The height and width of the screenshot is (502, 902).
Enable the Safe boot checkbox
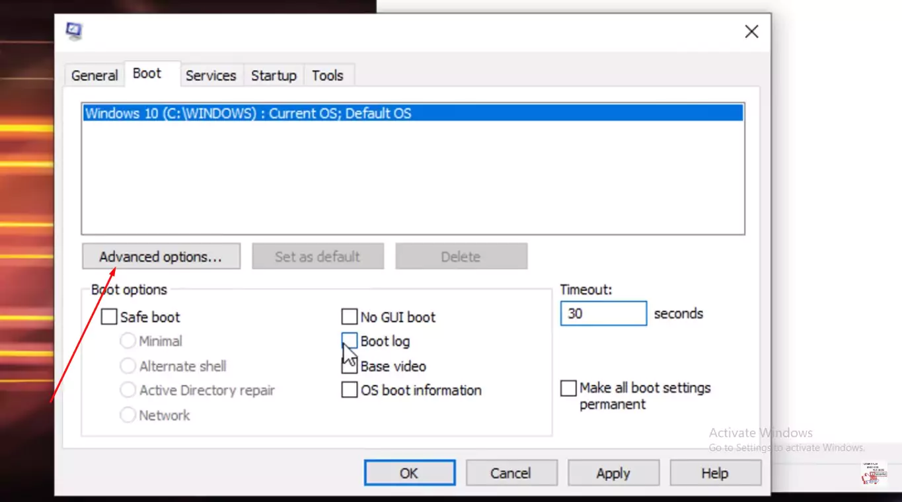(x=109, y=317)
